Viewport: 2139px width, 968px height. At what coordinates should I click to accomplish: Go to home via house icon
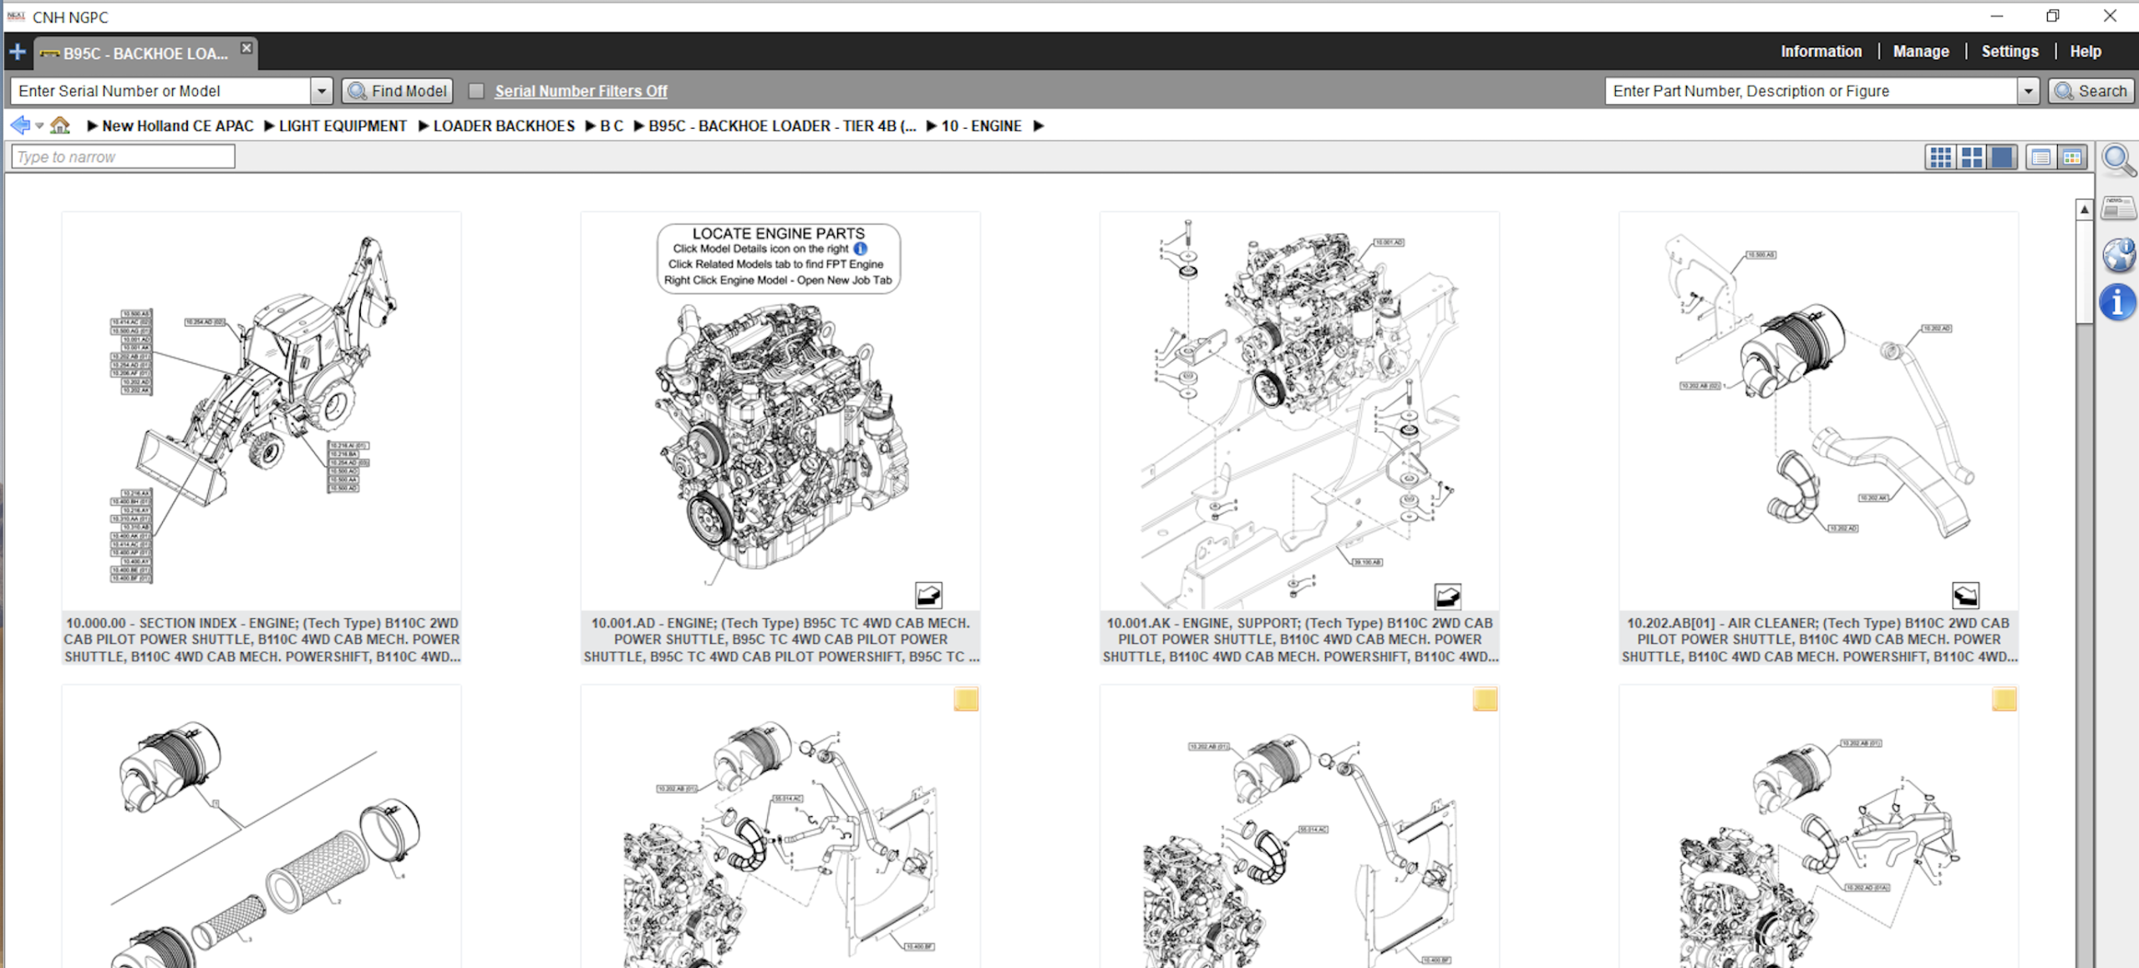click(60, 126)
